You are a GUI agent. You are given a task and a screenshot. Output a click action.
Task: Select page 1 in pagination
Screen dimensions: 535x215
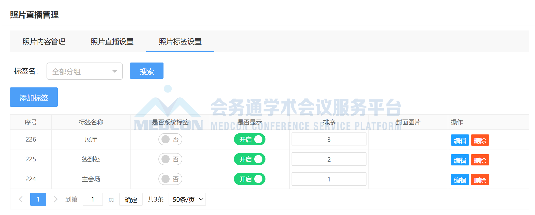pos(38,199)
